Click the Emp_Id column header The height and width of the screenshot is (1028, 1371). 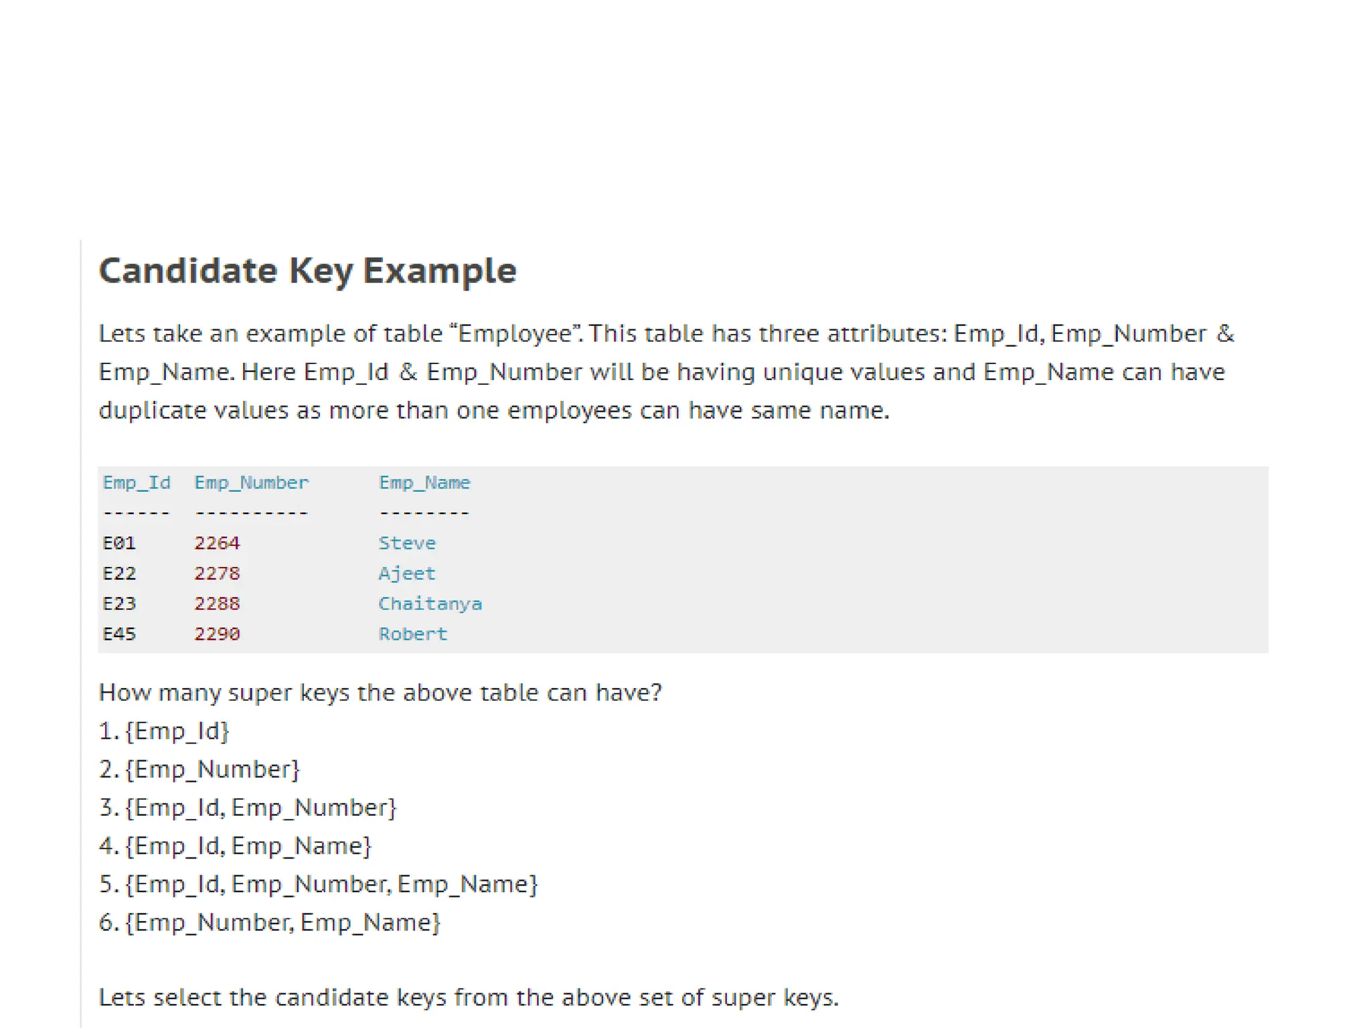pos(137,483)
